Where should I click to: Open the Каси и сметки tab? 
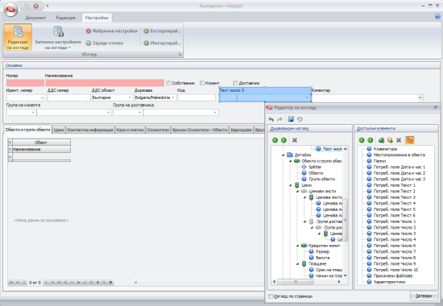tap(130, 130)
